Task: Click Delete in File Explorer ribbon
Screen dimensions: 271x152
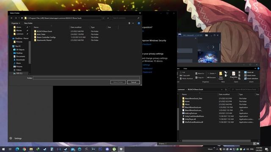Action: click(x=212, y=73)
